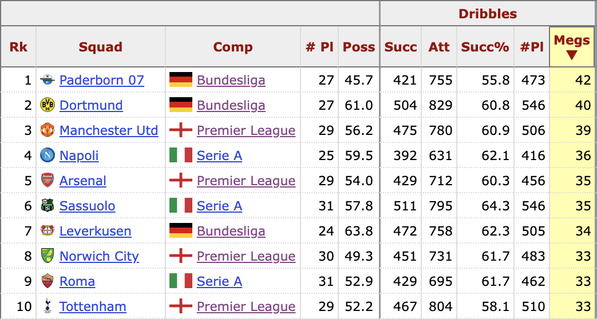Click the Paderborn 07 club crest icon
Image resolution: width=597 pixels, height=319 pixels.
coord(47,80)
